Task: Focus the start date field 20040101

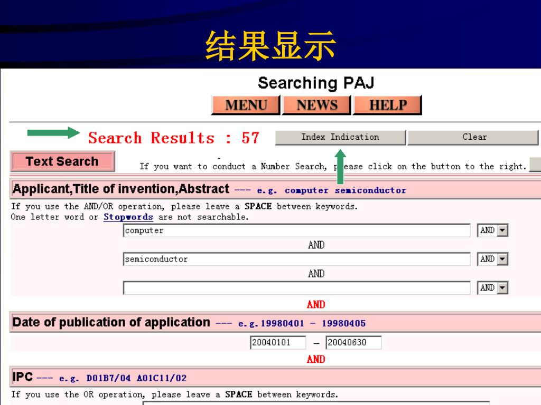Action: (x=278, y=342)
